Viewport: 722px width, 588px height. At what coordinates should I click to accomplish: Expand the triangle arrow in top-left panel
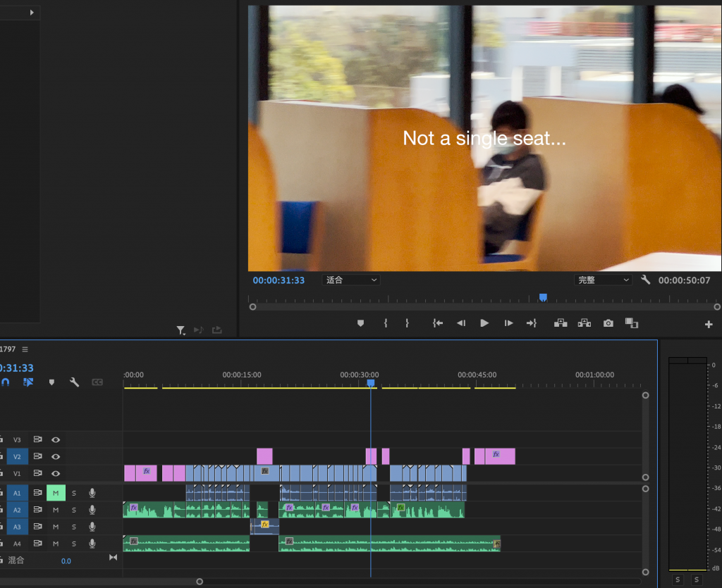[x=32, y=13]
